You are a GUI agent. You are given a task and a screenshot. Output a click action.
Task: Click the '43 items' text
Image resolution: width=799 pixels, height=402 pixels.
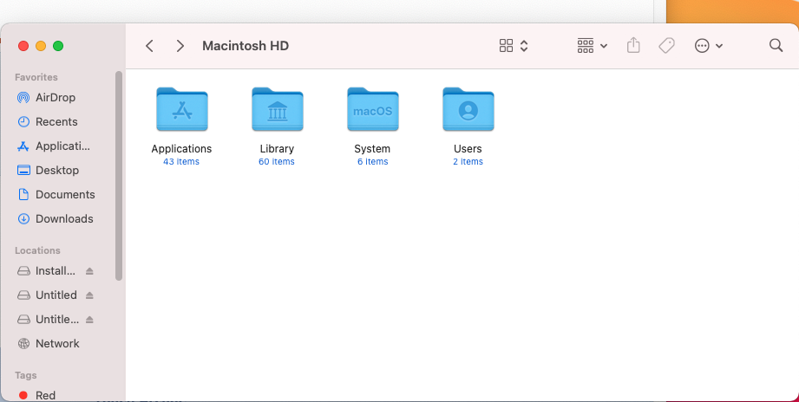(x=181, y=162)
